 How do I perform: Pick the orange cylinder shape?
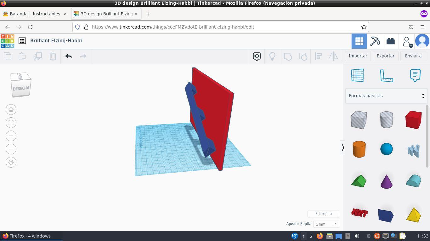(x=359, y=149)
